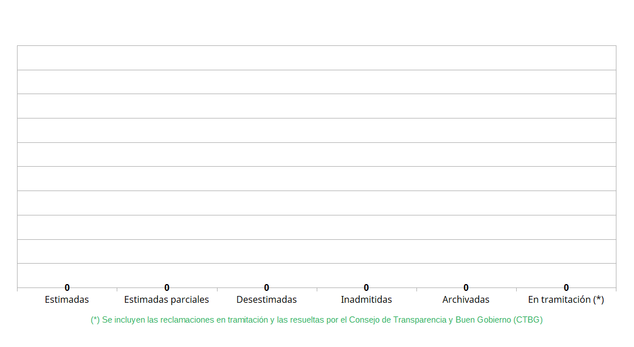
Task: Click the green footnote text below chart
Action: (x=316, y=320)
